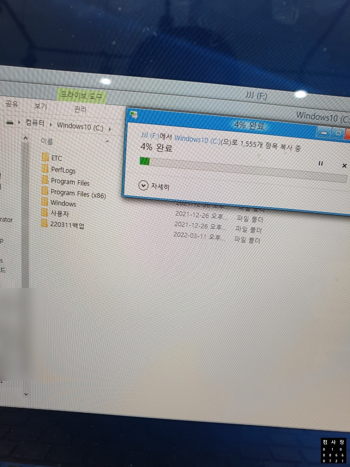Open the 공유 ribbon tab
This screenshot has width=350, height=467.
(12, 104)
